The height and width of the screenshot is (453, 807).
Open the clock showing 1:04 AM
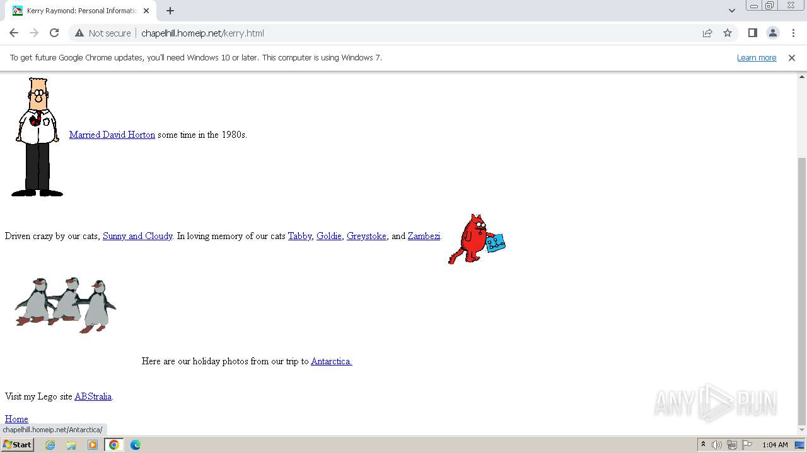point(775,445)
